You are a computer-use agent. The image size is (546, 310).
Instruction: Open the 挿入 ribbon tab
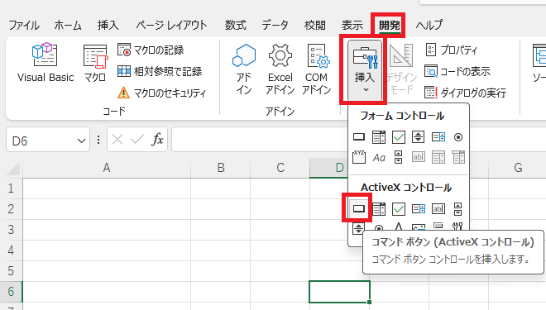(x=108, y=25)
